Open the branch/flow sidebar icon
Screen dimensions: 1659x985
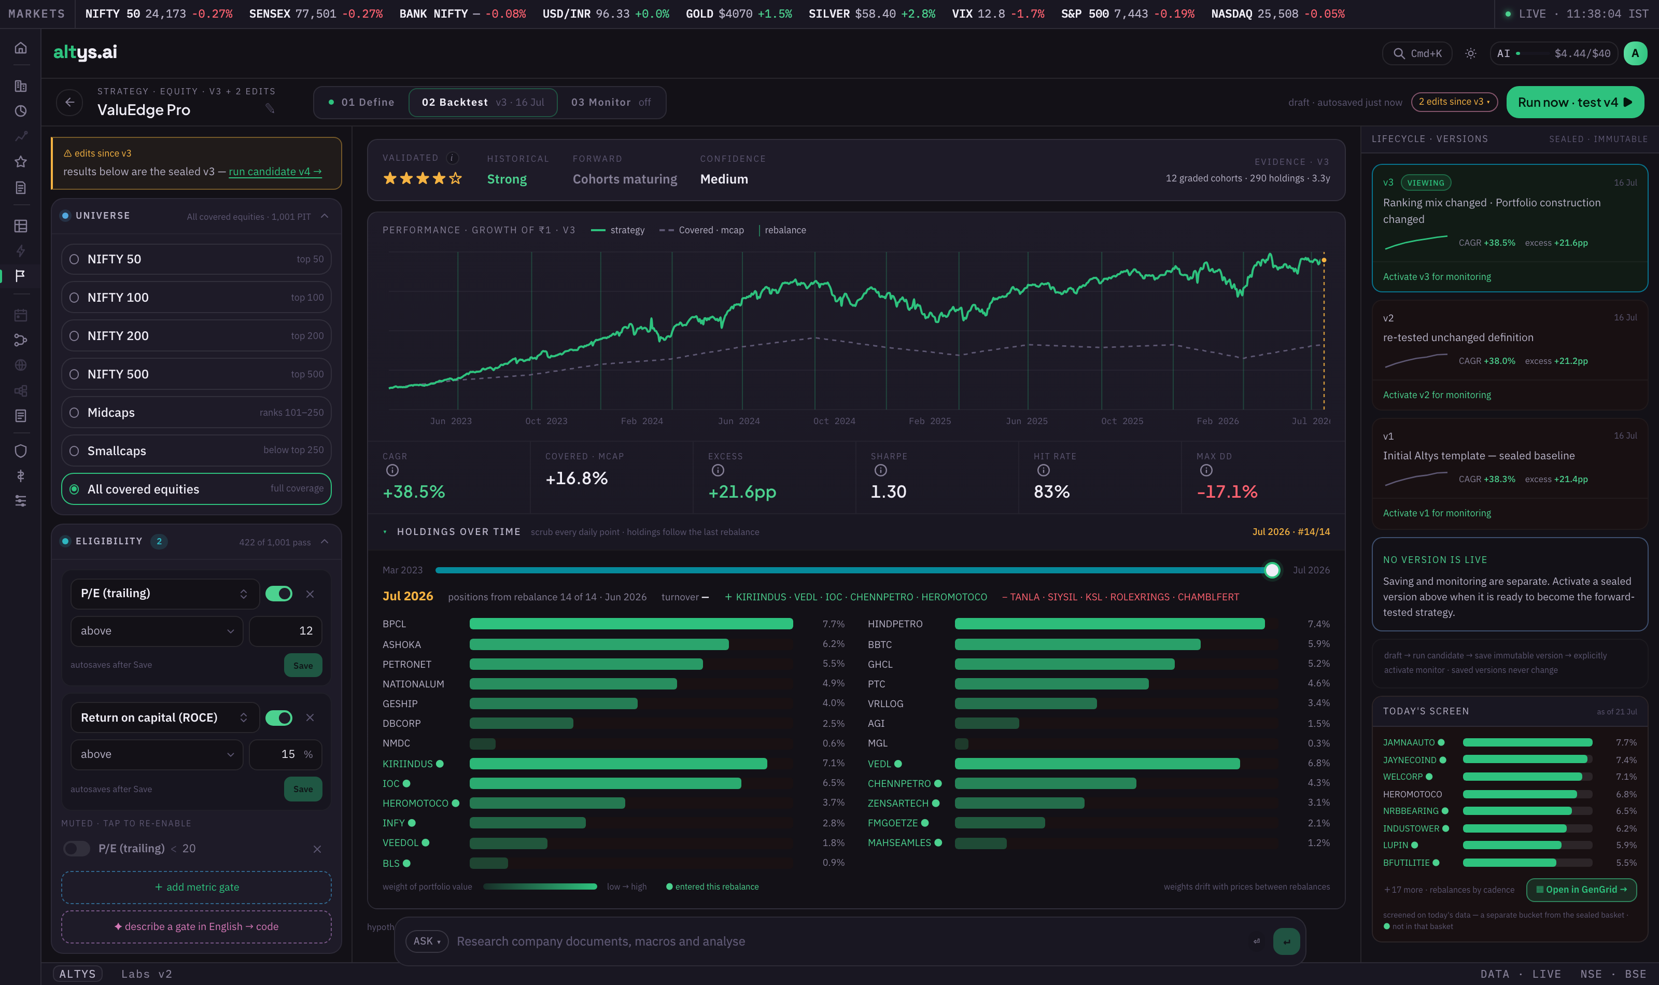click(x=21, y=341)
